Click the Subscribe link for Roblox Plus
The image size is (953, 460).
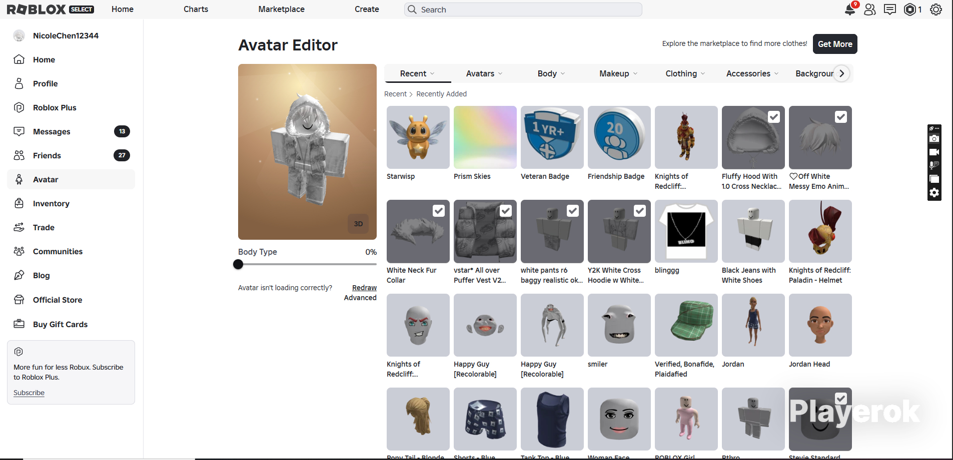click(29, 393)
